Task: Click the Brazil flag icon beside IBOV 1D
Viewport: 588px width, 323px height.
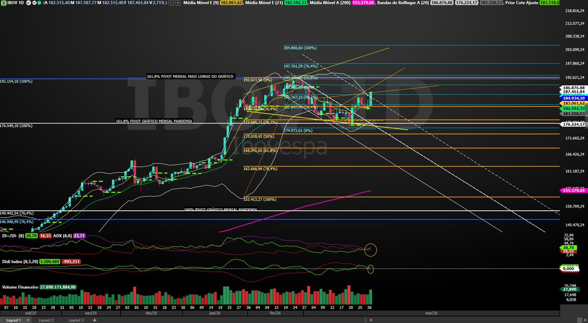Action: (4, 2)
